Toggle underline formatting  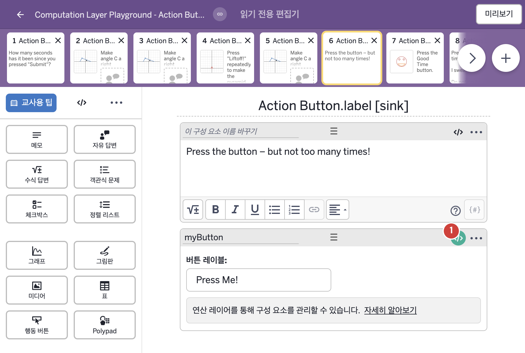pyautogui.click(x=255, y=210)
